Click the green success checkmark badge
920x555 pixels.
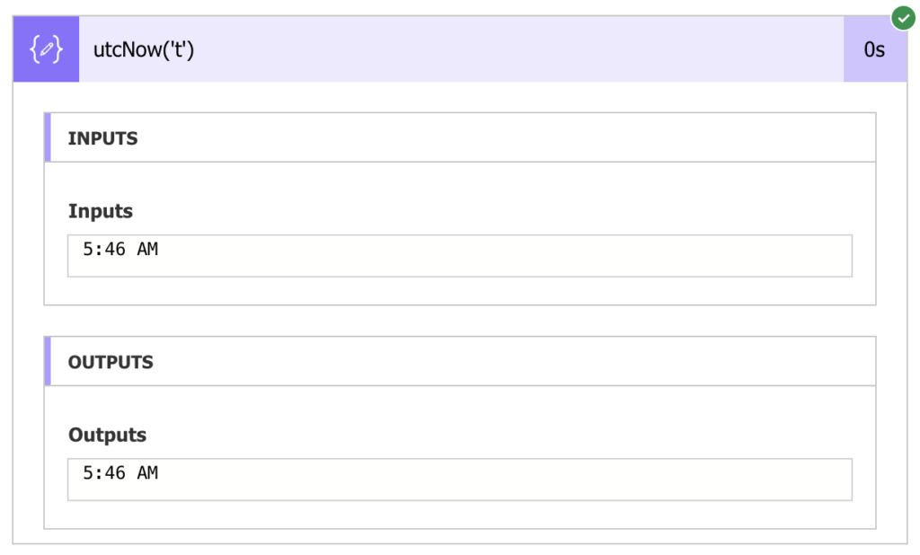coord(903,17)
